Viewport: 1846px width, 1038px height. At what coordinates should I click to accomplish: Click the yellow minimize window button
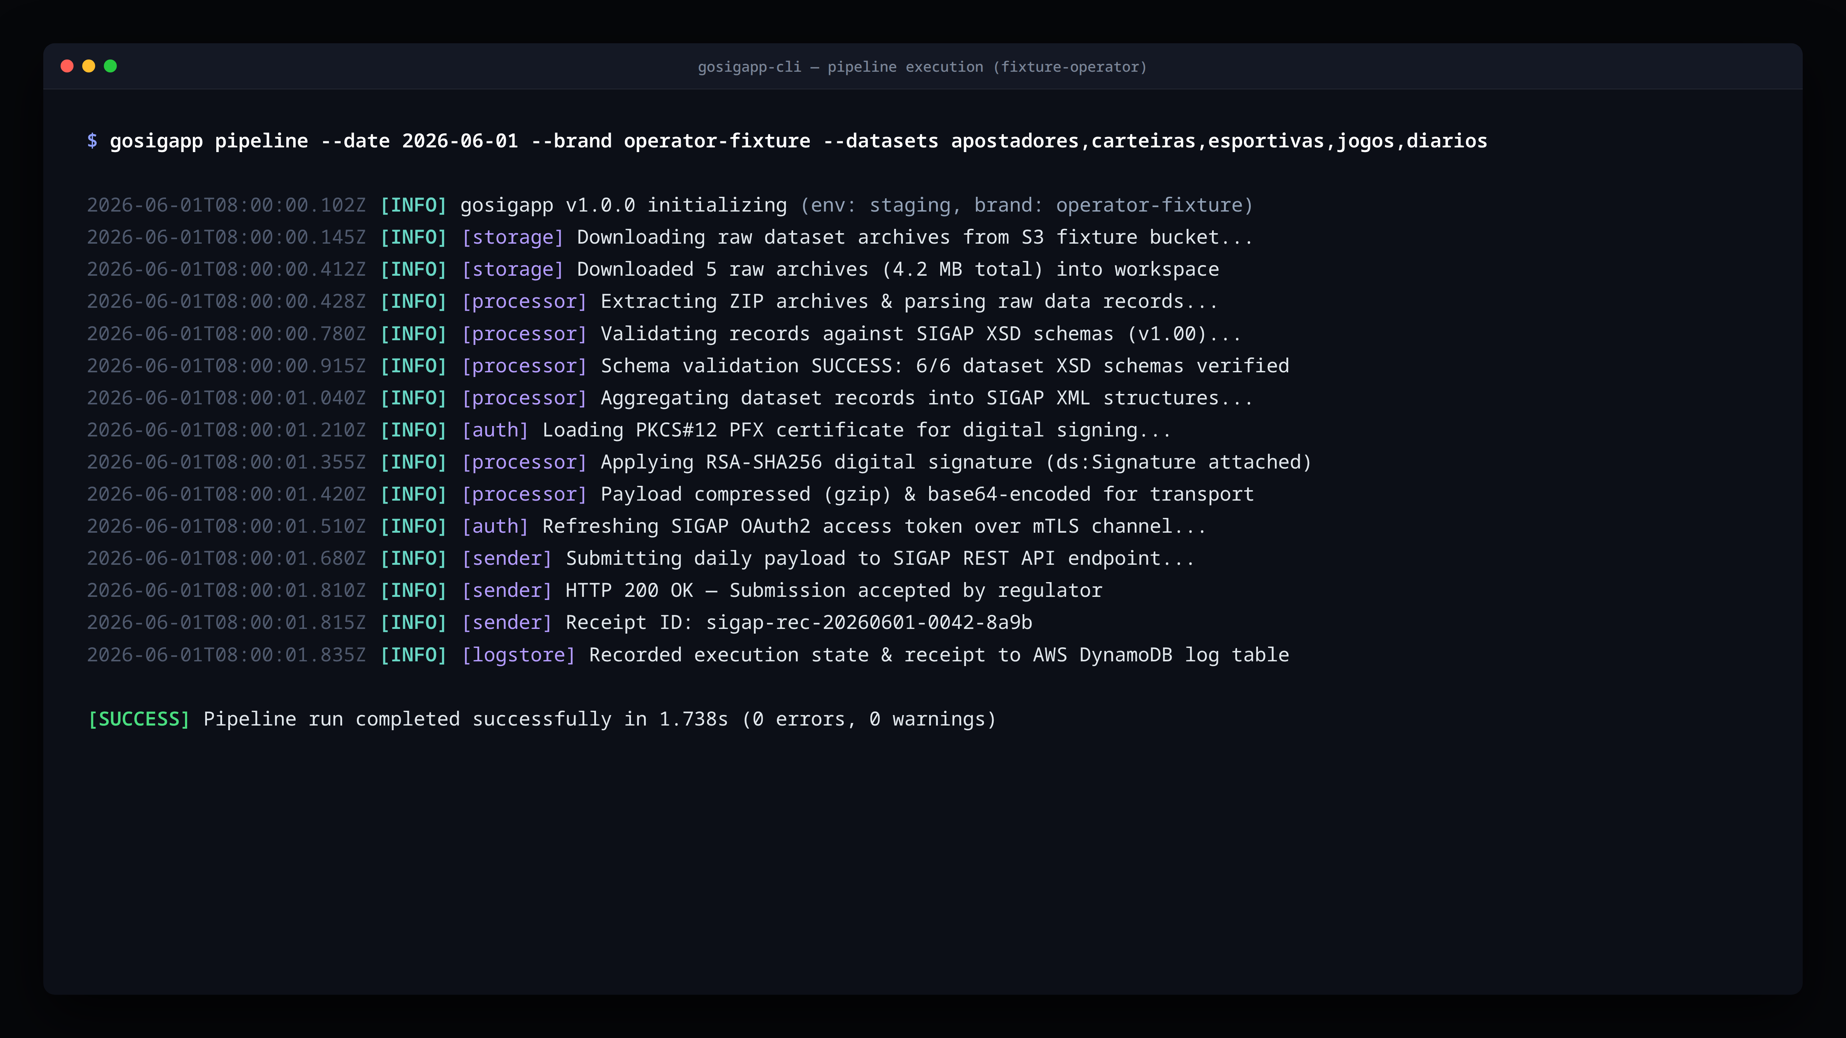point(89,66)
